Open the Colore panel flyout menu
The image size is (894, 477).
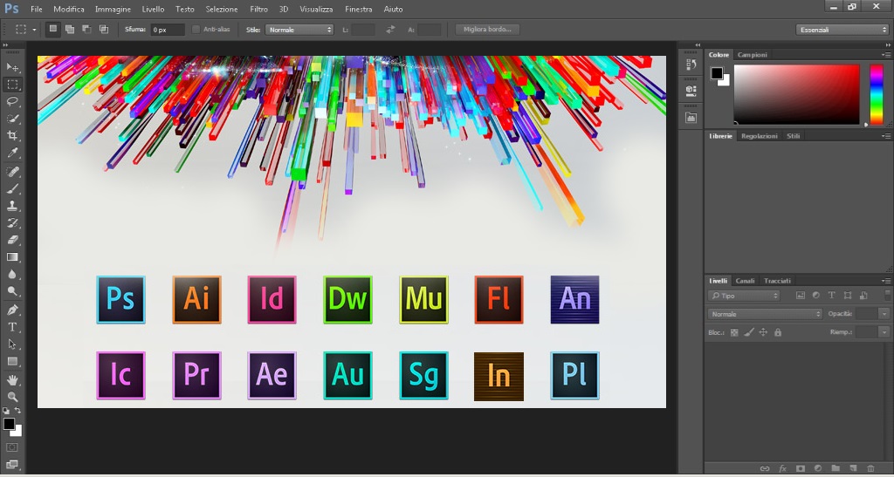tap(886, 55)
